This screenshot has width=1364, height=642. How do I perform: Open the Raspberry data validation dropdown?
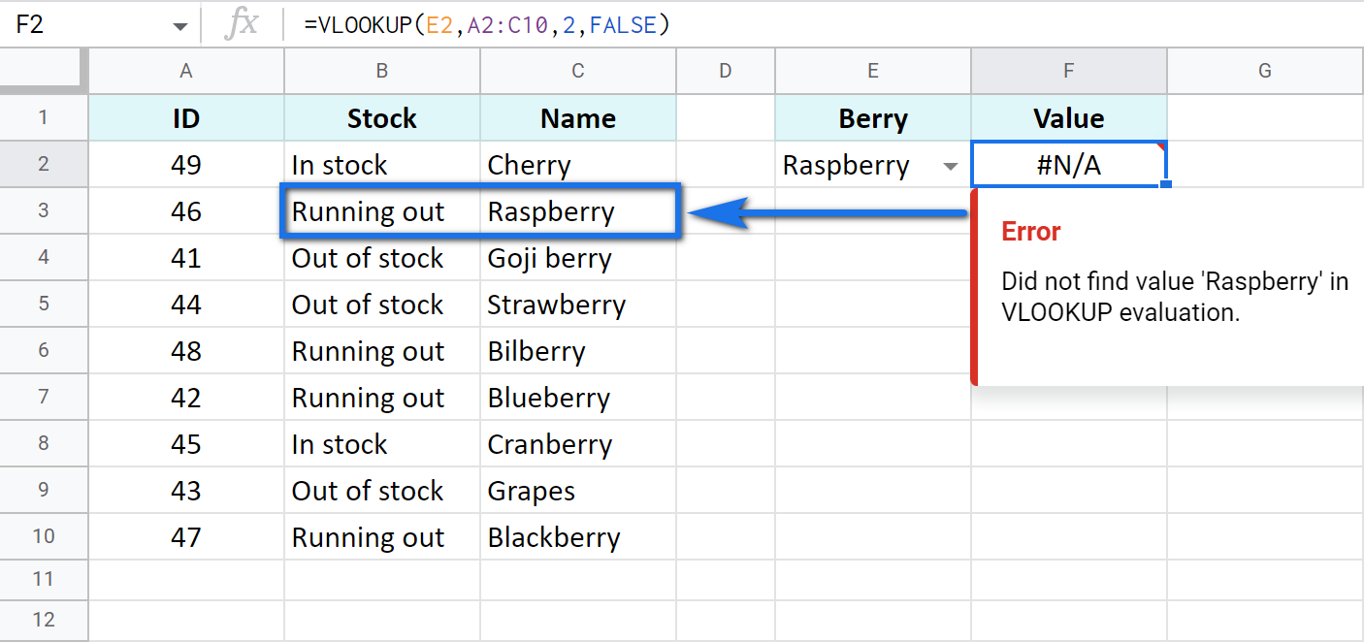[950, 165]
